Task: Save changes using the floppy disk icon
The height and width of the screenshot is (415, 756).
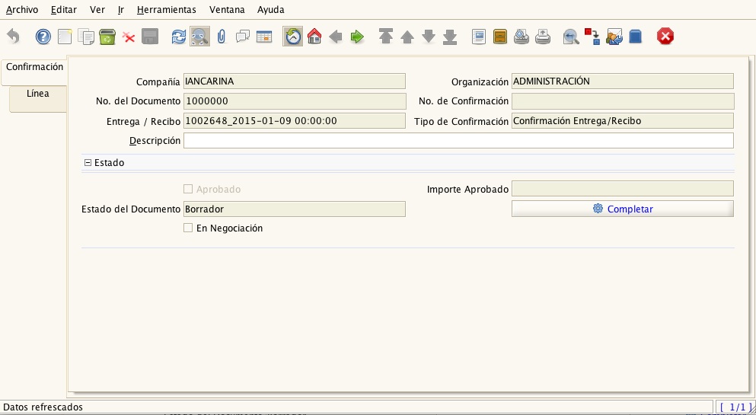Action: tap(150, 37)
